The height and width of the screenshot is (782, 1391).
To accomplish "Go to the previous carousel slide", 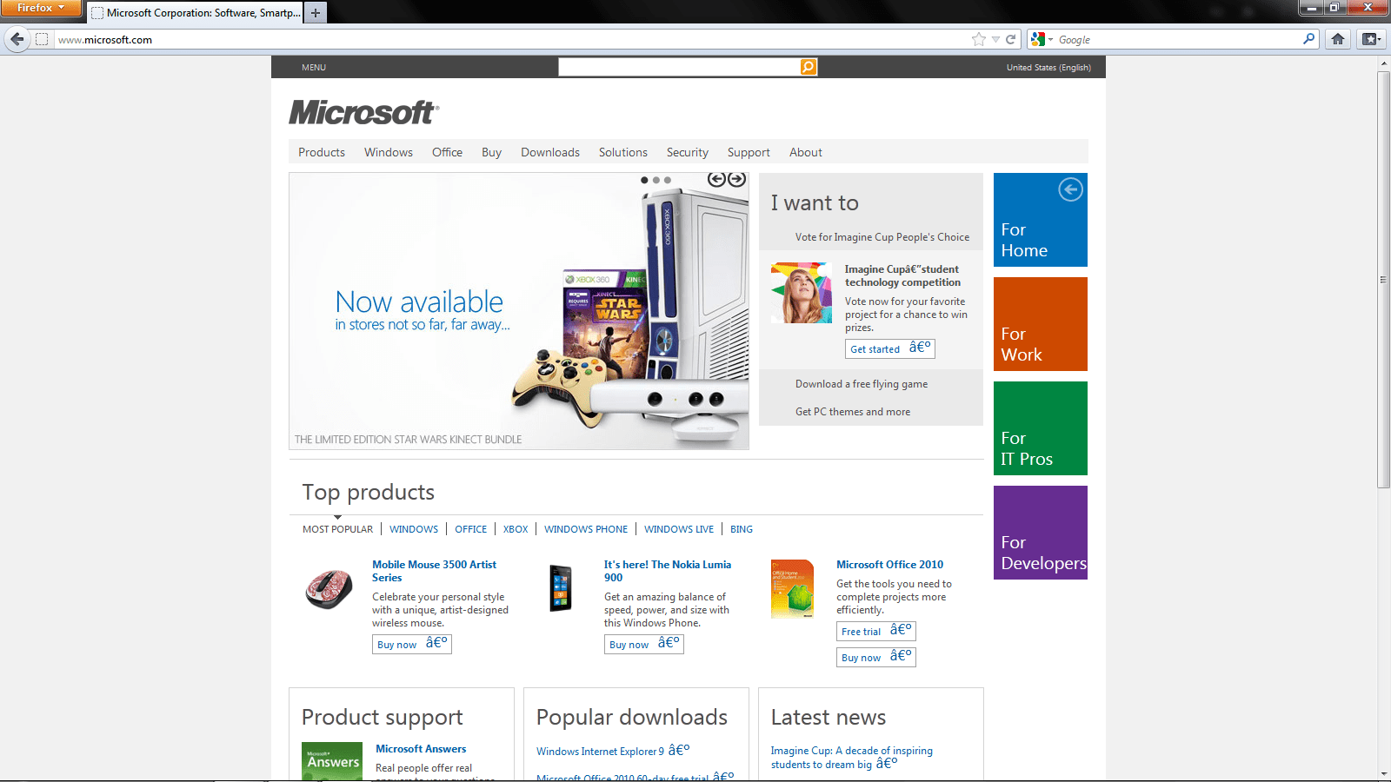I will coord(716,179).
